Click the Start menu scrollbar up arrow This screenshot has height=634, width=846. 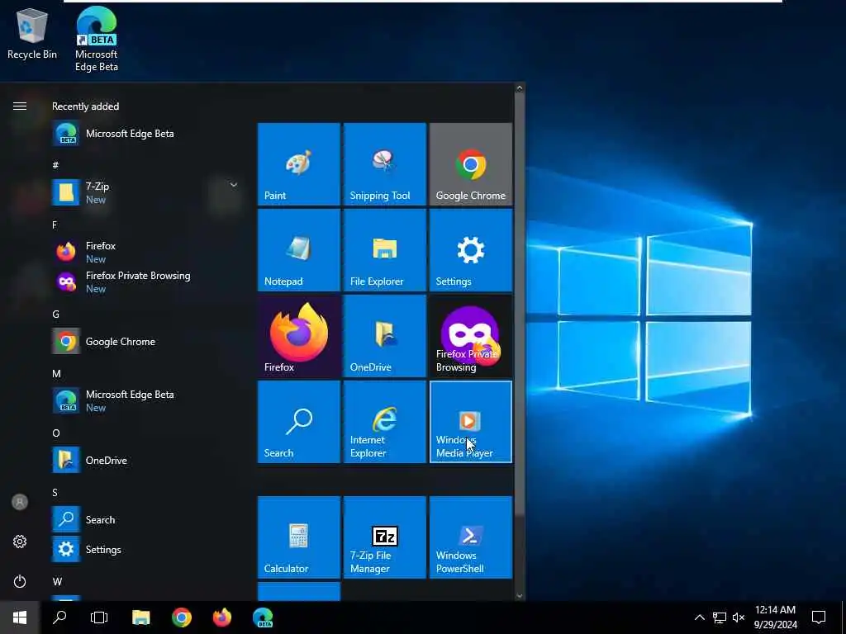519,88
